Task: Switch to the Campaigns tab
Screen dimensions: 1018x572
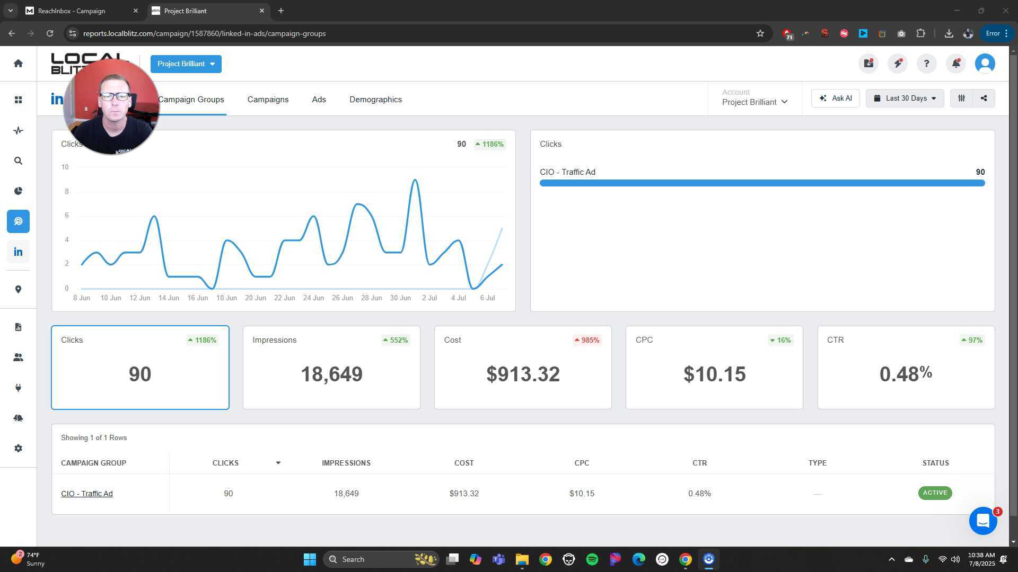Action: 268,100
